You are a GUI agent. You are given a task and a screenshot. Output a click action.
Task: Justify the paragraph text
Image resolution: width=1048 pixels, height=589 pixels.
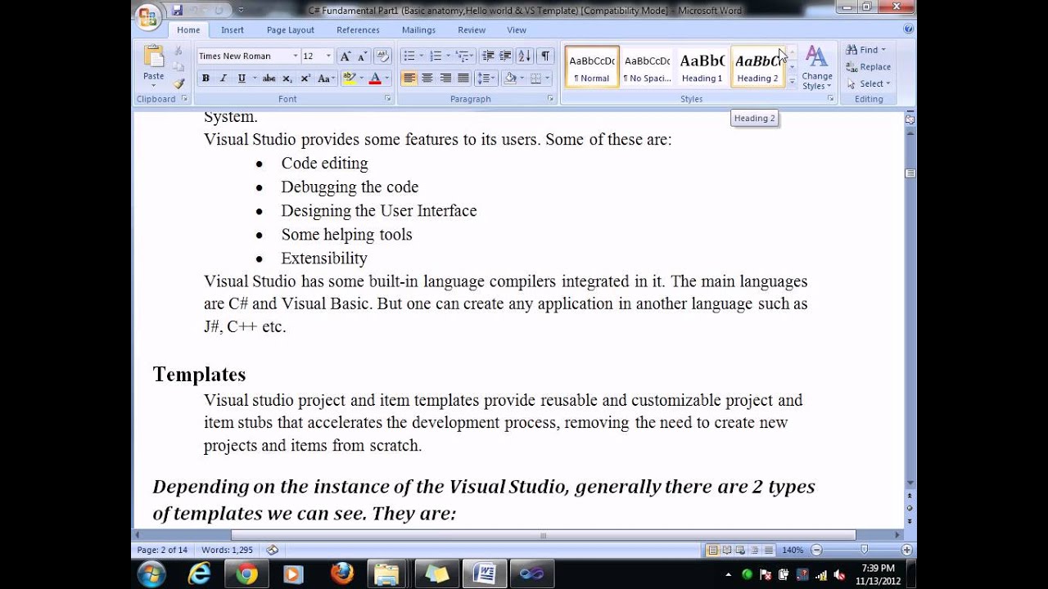tap(463, 79)
